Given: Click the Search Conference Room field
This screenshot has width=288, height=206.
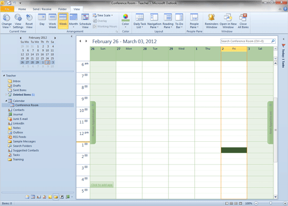Looking at the screenshot, I should [245, 41].
